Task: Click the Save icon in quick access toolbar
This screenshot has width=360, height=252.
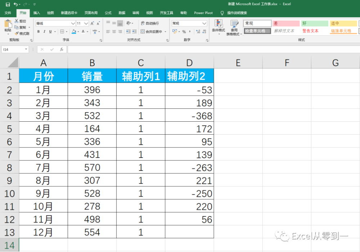Action: 8,4
